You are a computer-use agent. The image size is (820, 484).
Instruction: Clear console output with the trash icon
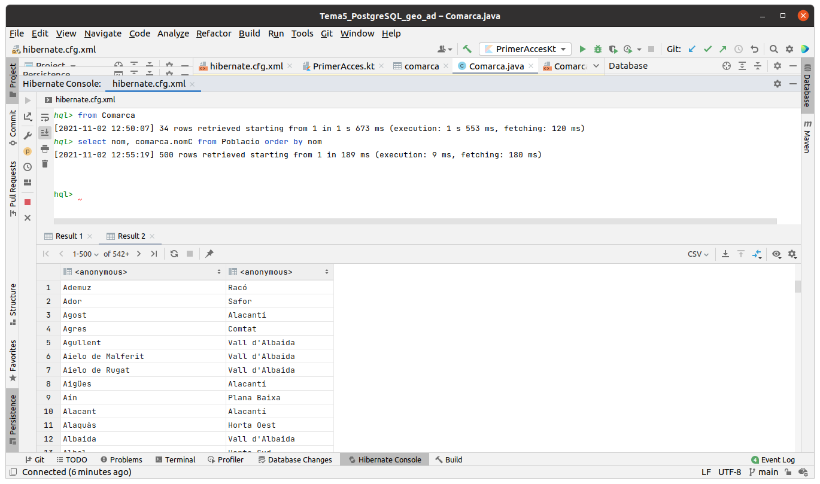[45, 163]
